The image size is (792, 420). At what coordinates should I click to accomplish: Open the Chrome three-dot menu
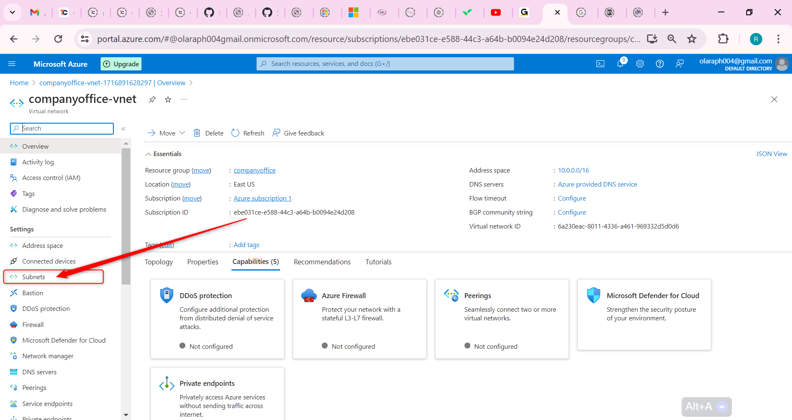pyautogui.click(x=778, y=39)
